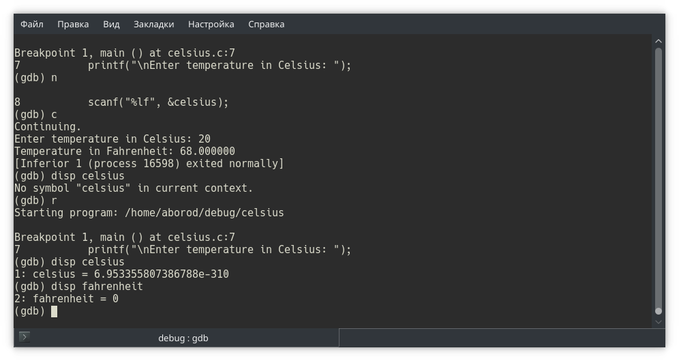Viewport: 679px width, 361px height.
Task: Click the "1: celsius" value output line
Action: coord(121,274)
